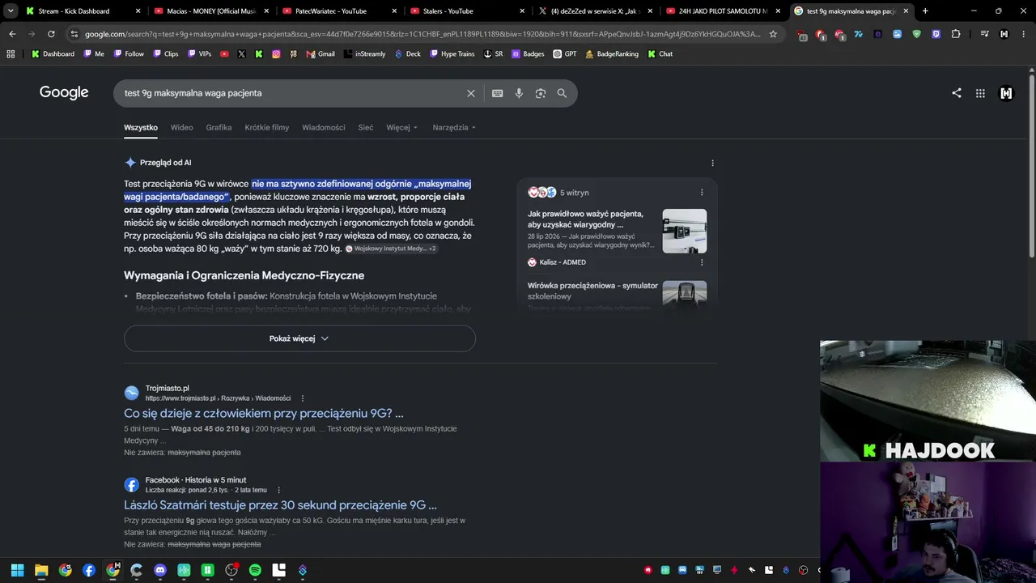Open the BadgeRanking bookmark

(x=611, y=53)
